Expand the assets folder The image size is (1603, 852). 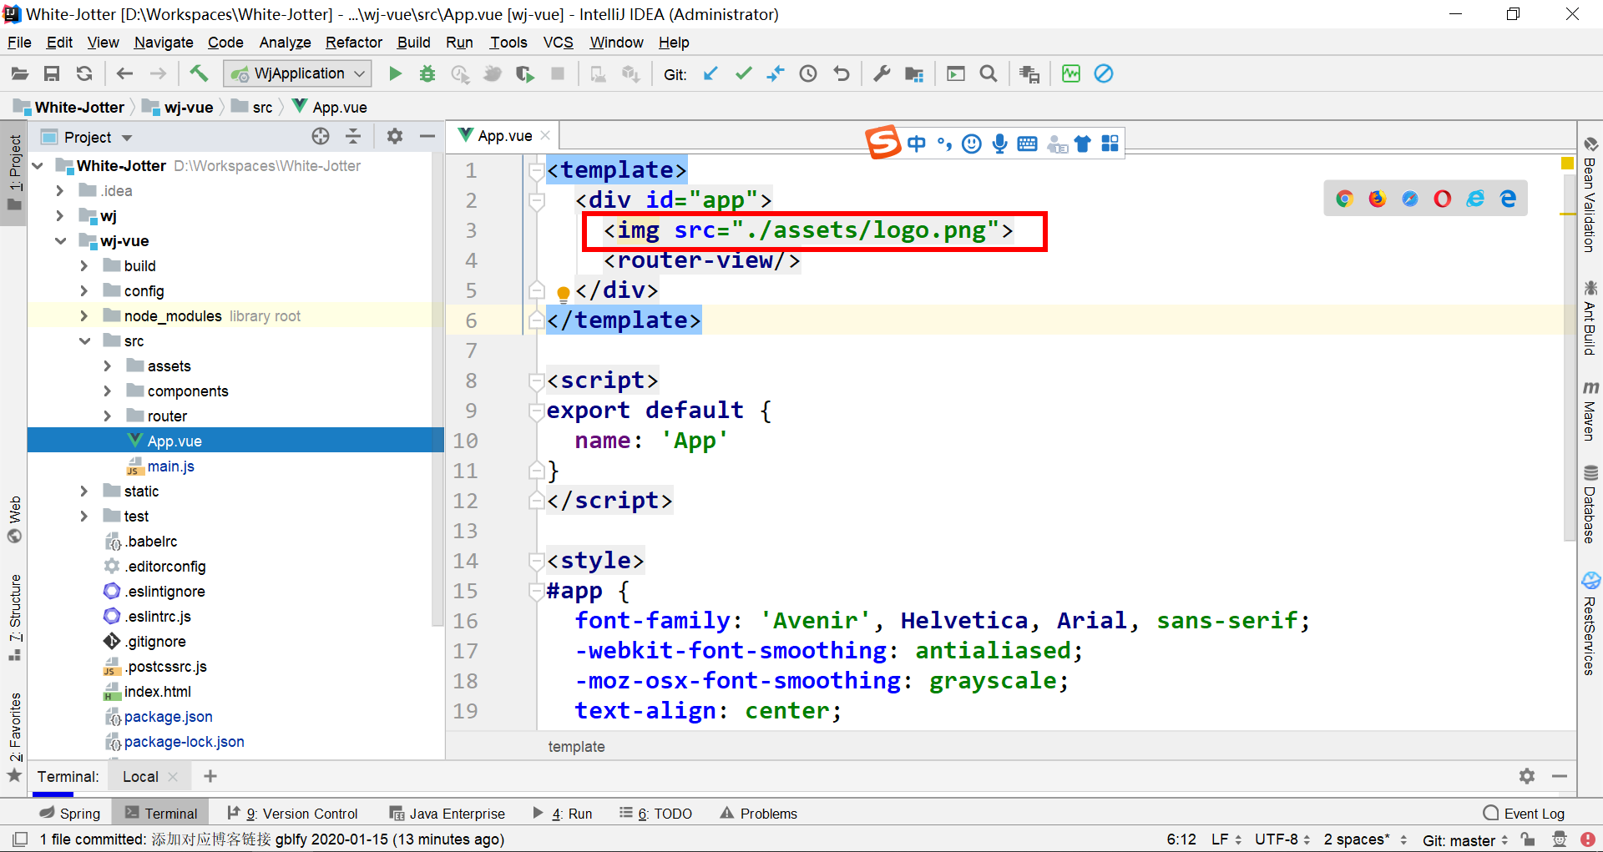107,366
